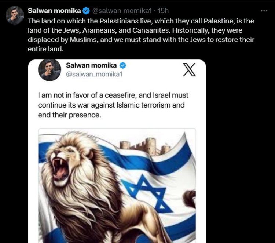The height and width of the screenshot is (243, 275).
Task: Open the quoted post's round profile picture
Action: (49, 70)
